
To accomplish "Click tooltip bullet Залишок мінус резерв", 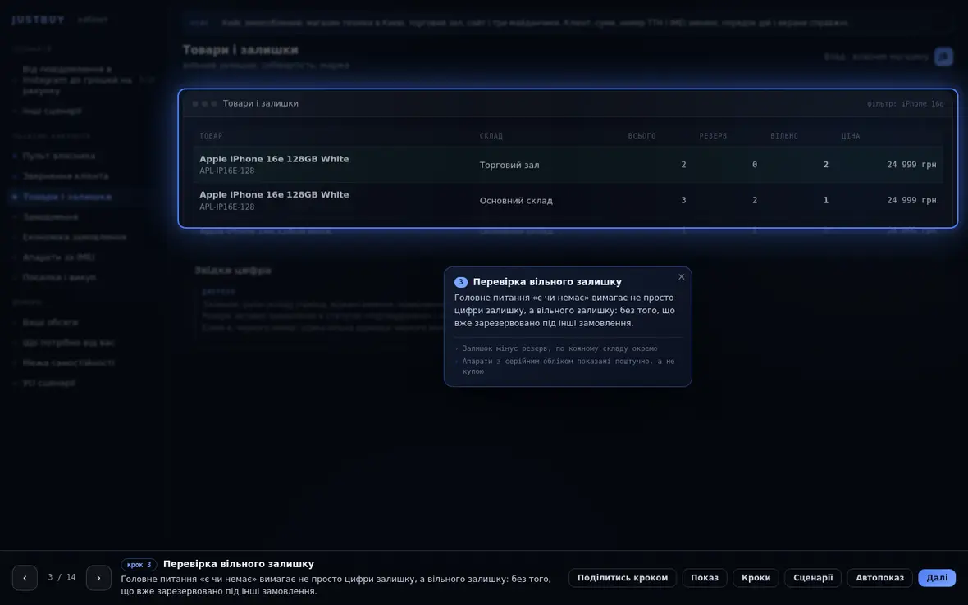I will [559, 348].
